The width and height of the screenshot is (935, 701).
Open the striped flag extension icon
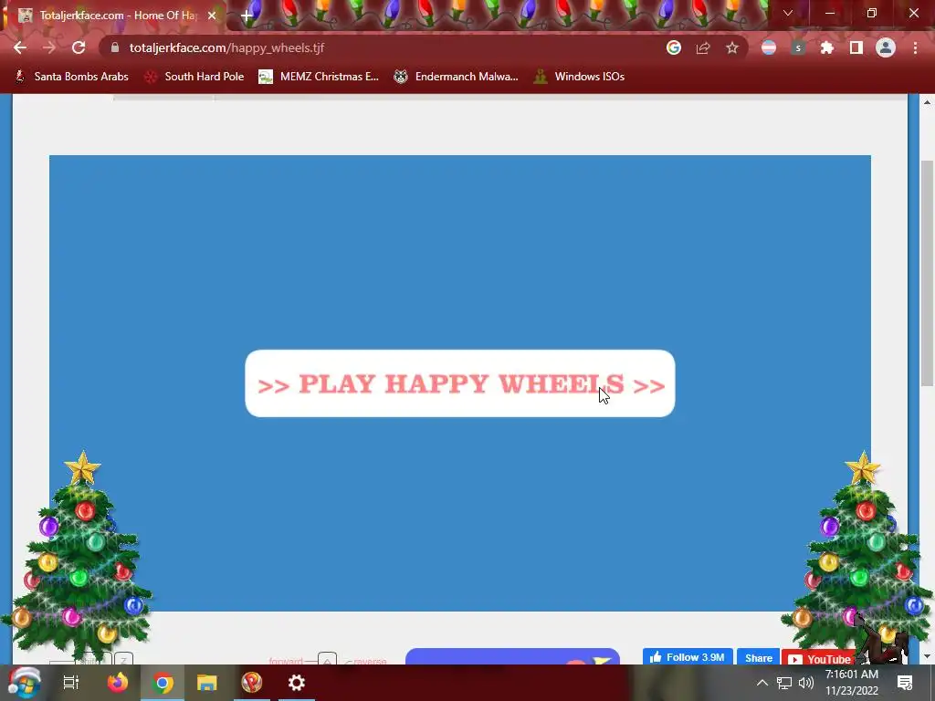click(x=769, y=47)
